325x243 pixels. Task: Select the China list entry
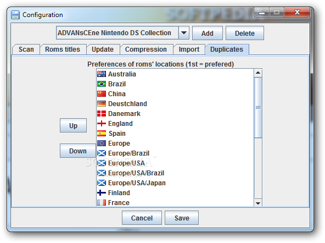point(175,94)
